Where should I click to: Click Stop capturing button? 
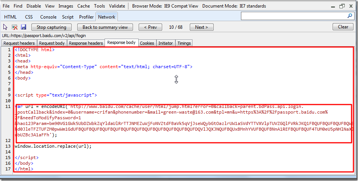point(52,27)
